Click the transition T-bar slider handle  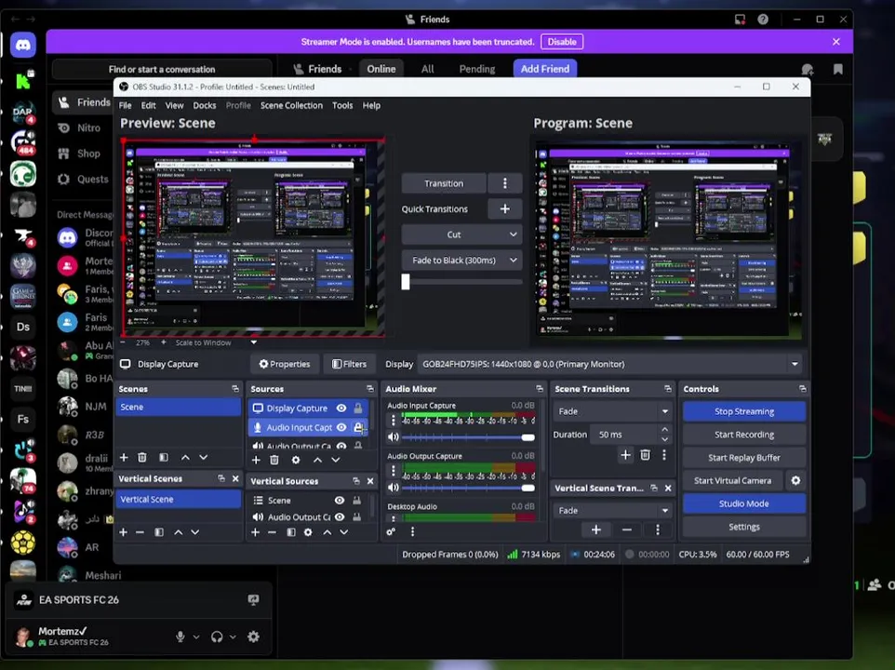(406, 281)
